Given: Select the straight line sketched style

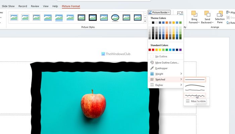Looking at the screenshot, I should point(195,80).
